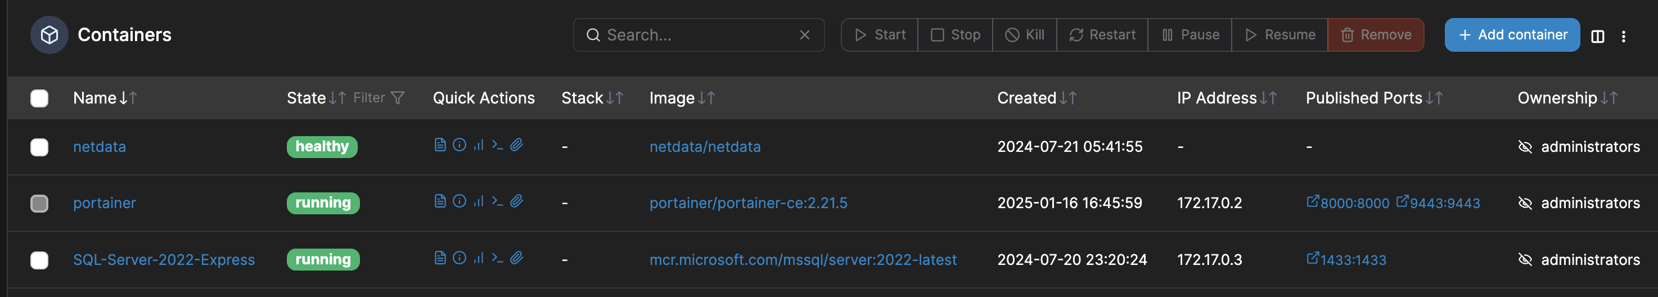Open the three-dot table options menu
Image resolution: width=1658 pixels, height=297 pixels.
point(1623,36)
